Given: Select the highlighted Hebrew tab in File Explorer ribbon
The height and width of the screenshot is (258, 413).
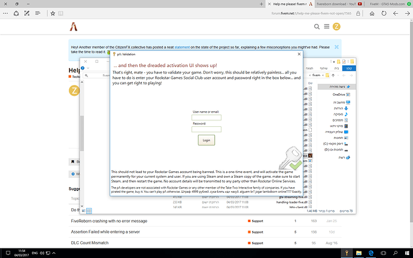Looking at the screenshot, I should [x=349, y=68].
